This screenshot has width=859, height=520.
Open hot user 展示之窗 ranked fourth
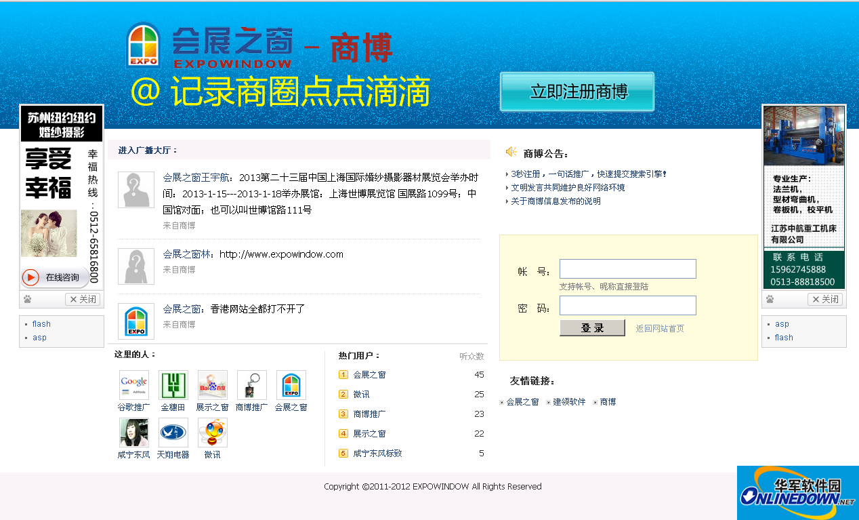pyautogui.click(x=370, y=434)
